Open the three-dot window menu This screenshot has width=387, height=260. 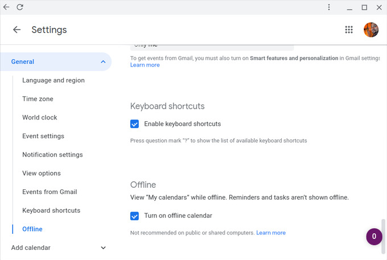pos(329,7)
